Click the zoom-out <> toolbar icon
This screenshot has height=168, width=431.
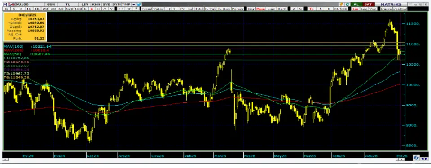tap(128, 9)
